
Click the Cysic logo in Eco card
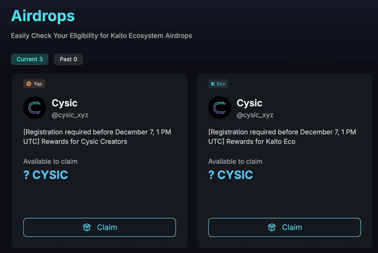pyautogui.click(x=219, y=108)
